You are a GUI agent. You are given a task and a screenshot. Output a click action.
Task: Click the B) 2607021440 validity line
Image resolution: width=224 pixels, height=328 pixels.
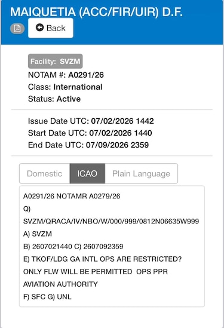73,246
